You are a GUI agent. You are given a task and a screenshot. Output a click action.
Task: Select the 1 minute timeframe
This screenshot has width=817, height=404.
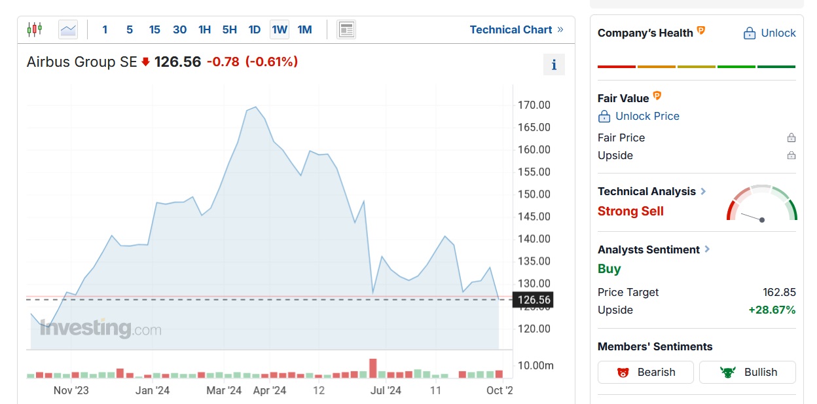[x=105, y=29]
